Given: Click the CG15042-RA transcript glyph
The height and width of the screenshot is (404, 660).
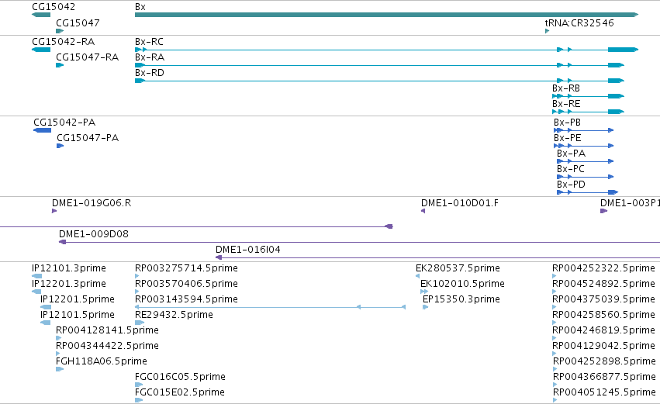Looking at the screenshot, I should pyautogui.click(x=41, y=50).
